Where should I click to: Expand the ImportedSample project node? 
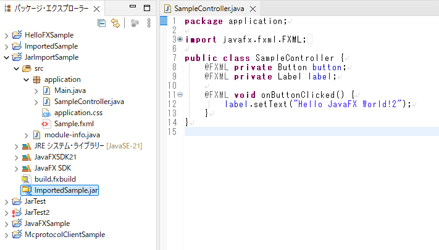click(6, 47)
